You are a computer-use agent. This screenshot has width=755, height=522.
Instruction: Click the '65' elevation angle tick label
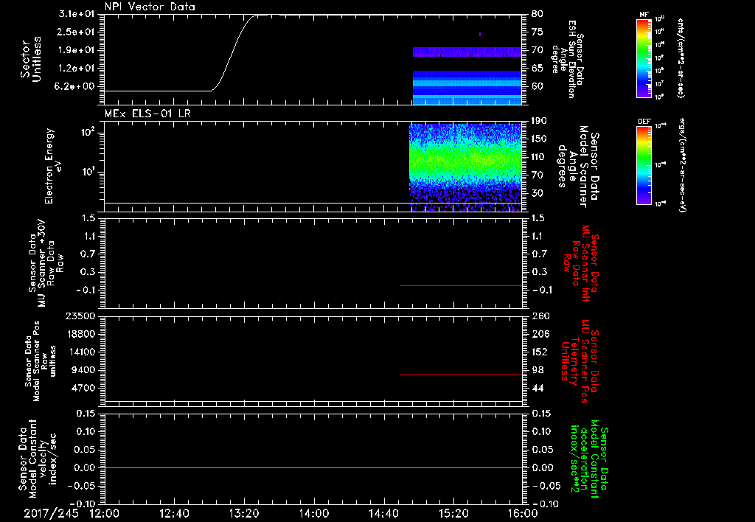point(537,69)
